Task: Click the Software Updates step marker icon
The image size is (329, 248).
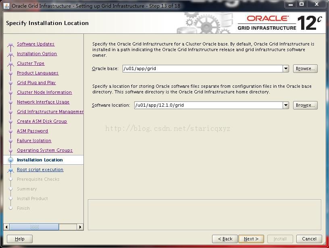Action: tap(10, 45)
